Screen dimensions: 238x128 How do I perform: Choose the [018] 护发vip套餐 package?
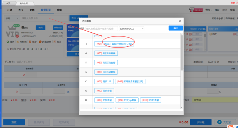(x=127, y=100)
